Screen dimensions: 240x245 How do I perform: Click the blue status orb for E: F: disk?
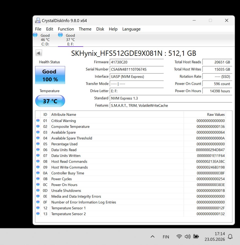(x=60, y=35)
